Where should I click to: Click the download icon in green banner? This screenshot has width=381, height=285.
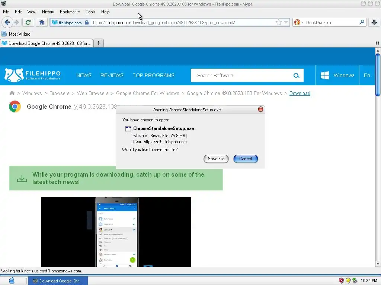tap(22, 178)
